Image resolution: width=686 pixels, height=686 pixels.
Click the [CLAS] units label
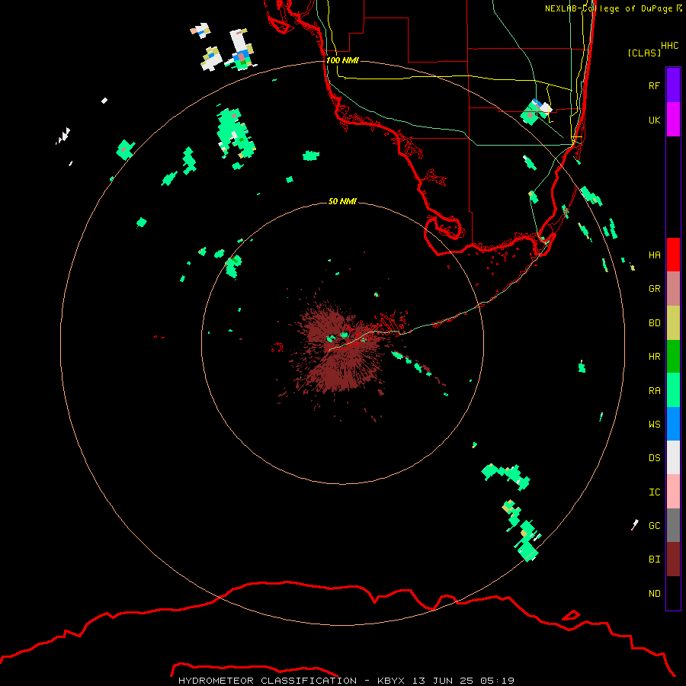pyautogui.click(x=644, y=53)
